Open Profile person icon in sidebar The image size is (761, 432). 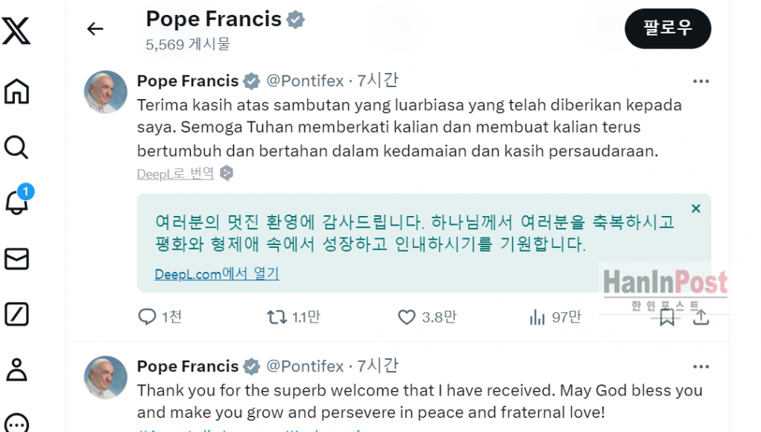pyautogui.click(x=16, y=369)
